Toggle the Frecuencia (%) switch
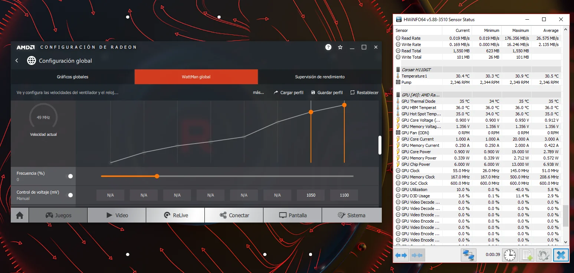 click(x=70, y=176)
